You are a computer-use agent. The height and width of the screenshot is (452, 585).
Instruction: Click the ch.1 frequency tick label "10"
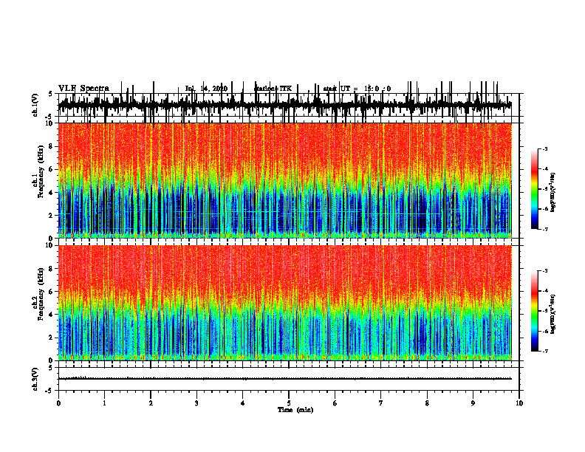(50, 123)
